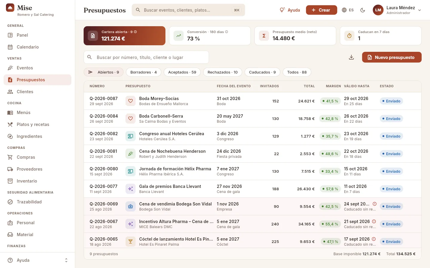430x268 pixels.
Task: Click the Congreso anual Hoteles Cerúlea icon
Action: (130, 136)
